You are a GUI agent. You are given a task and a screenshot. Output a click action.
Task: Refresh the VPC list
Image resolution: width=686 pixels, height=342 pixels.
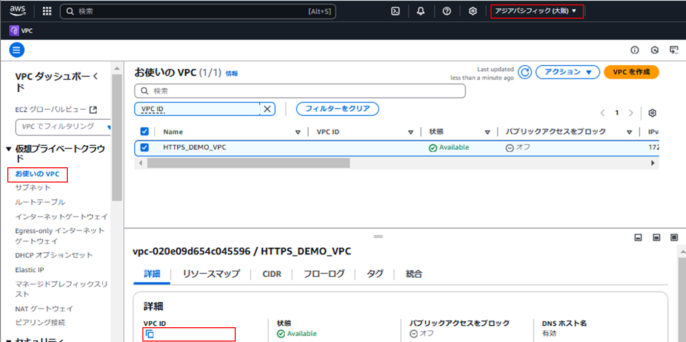coord(525,72)
